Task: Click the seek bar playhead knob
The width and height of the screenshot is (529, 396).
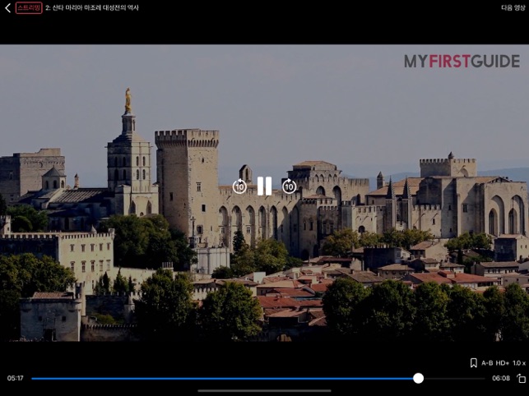Action: [418, 378]
